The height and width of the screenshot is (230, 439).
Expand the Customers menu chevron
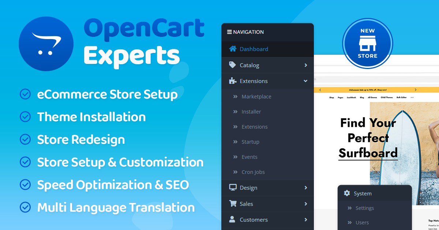(x=306, y=220)
